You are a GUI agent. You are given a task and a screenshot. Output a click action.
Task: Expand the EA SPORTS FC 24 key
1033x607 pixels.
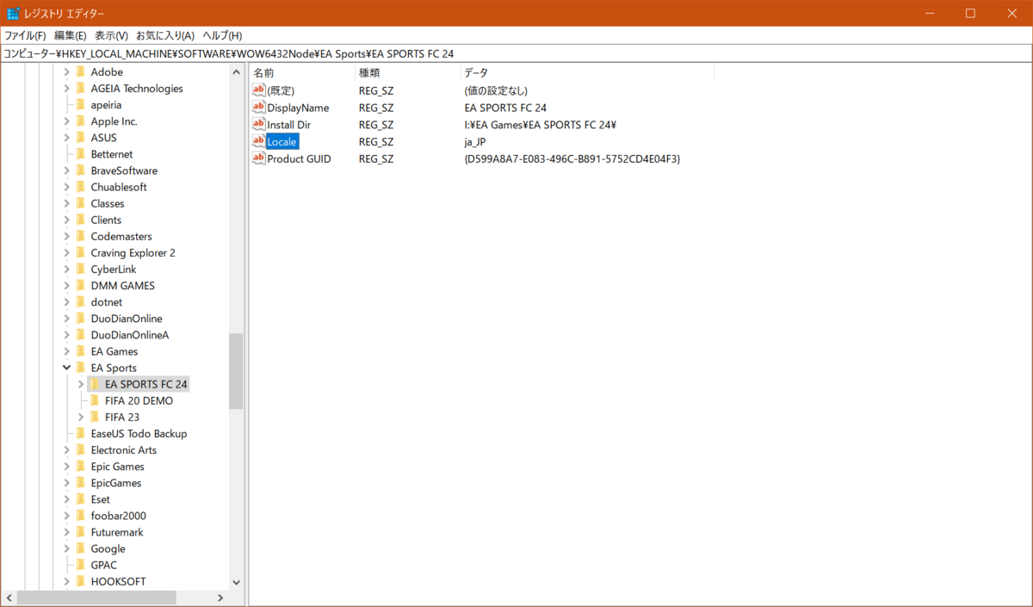pyautogui.click(x=80, y=384)
